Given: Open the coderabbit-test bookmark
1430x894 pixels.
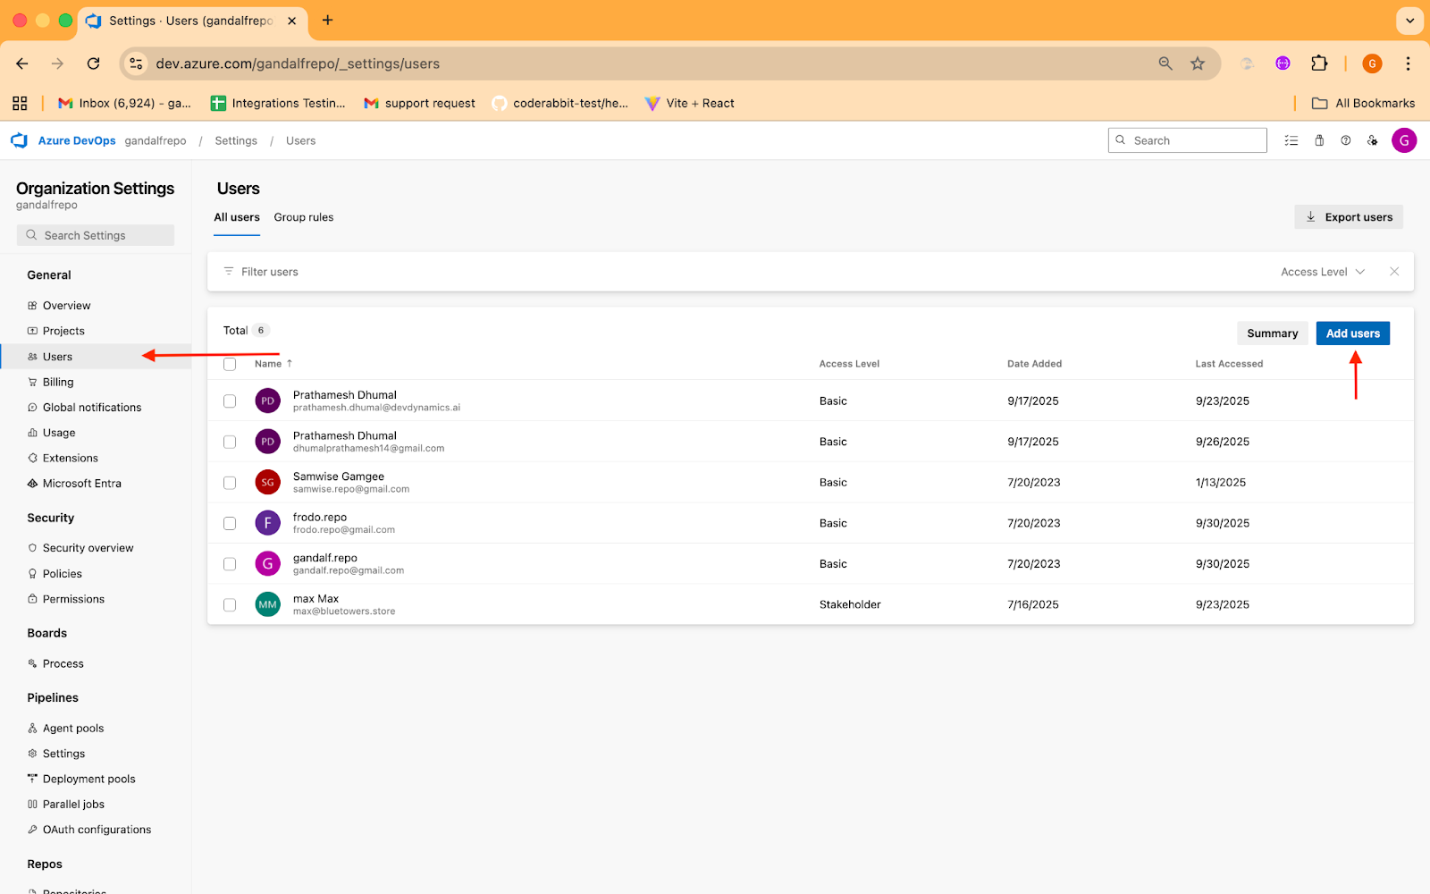Looking at the screenshot, I should [560, 103].
